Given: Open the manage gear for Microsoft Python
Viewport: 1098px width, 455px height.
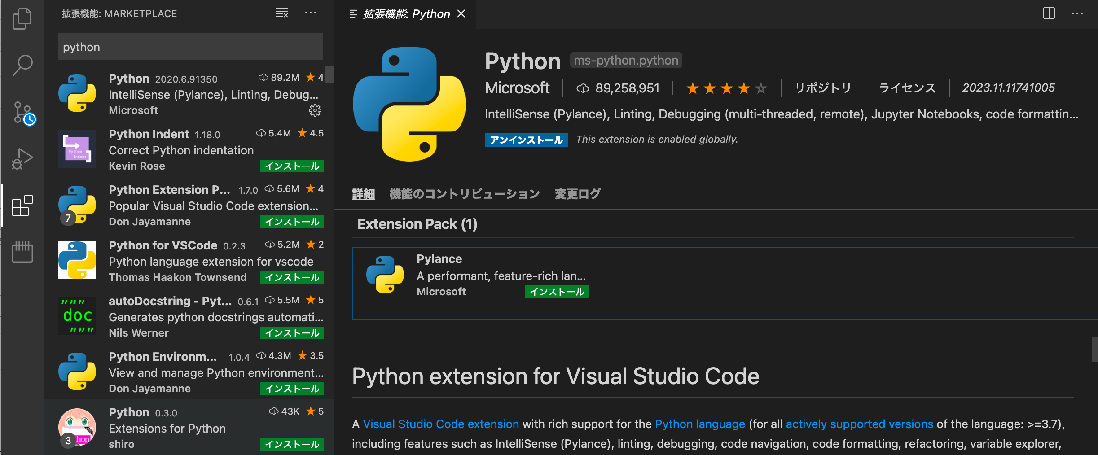Looking at the screenshot, I should (315, 110).
